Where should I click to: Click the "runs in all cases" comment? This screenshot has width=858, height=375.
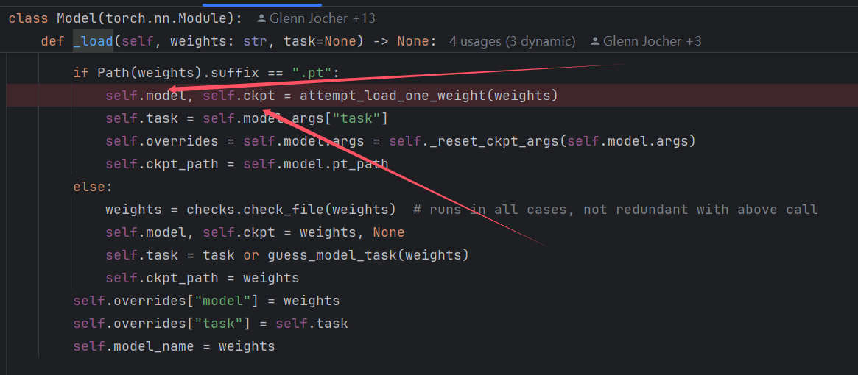(616, 210)
